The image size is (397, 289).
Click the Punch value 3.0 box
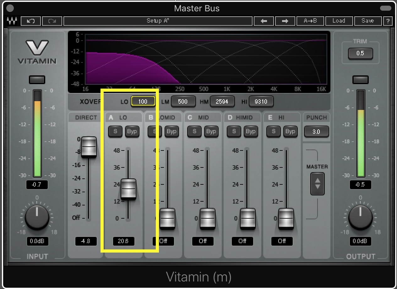click(316, 132)
